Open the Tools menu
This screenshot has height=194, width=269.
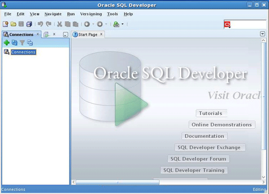113,14
